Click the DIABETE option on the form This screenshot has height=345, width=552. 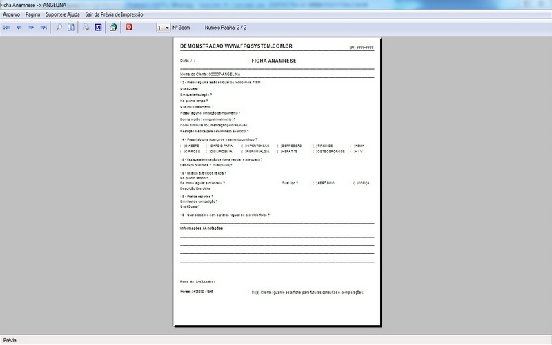[x=190, y=146]
